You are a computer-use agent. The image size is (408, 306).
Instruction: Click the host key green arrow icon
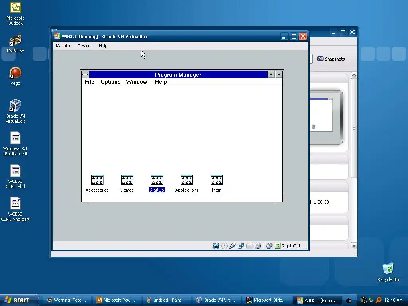tap(277, 245)
